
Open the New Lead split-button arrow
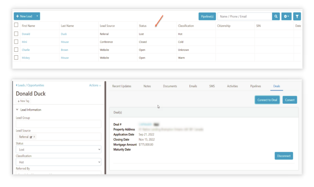(x=38, y=17)
